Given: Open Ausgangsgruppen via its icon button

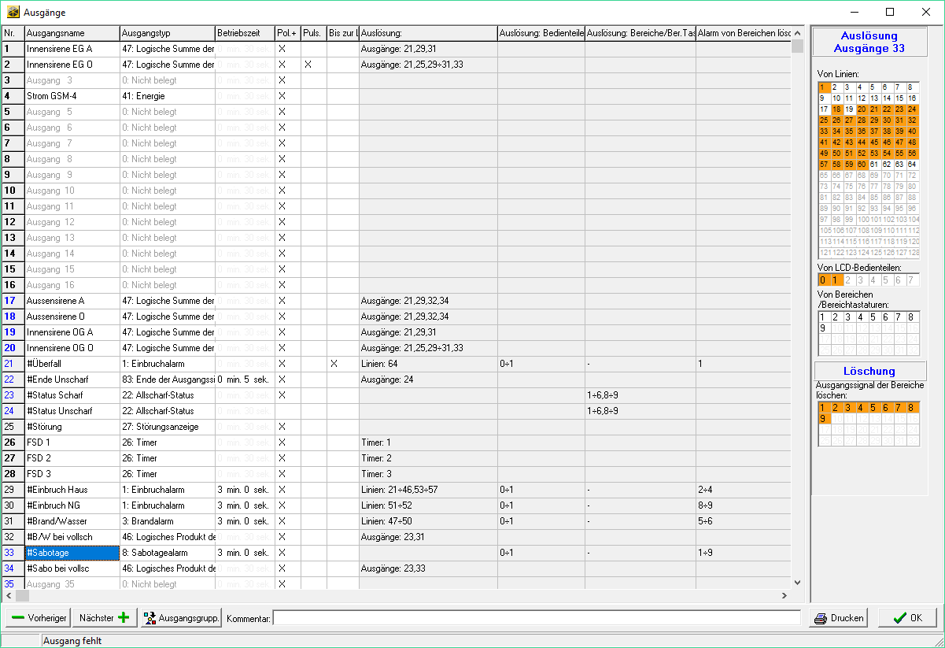Looking at the screenshot, I should (150, 618).
